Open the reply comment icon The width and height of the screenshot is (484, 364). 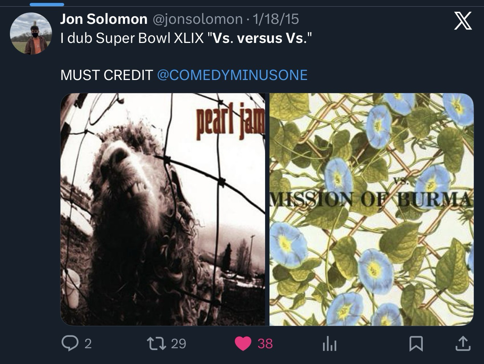click(x=69, y=344)
